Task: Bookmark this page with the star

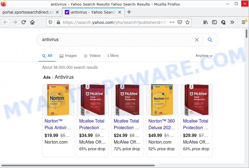Action: click(188, 22)
